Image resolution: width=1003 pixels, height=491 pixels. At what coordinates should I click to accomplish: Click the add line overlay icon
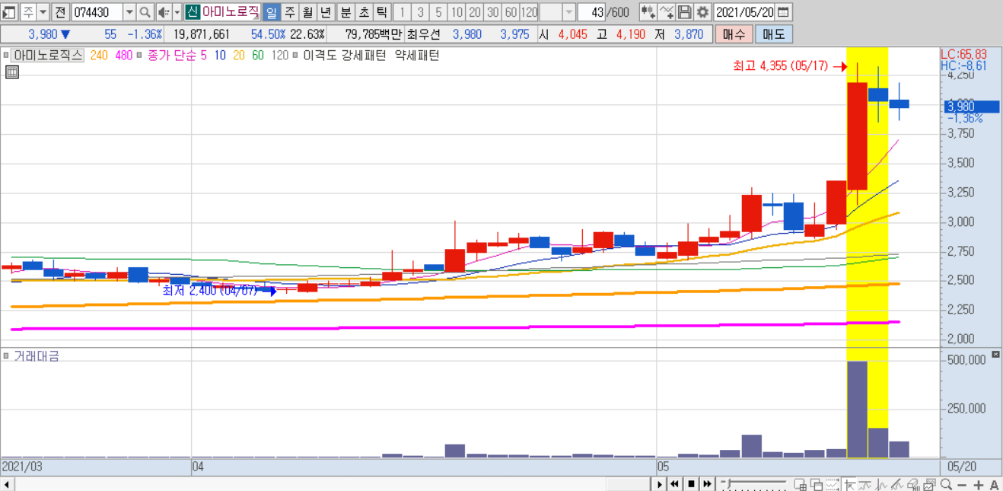(x=666, y=12)
